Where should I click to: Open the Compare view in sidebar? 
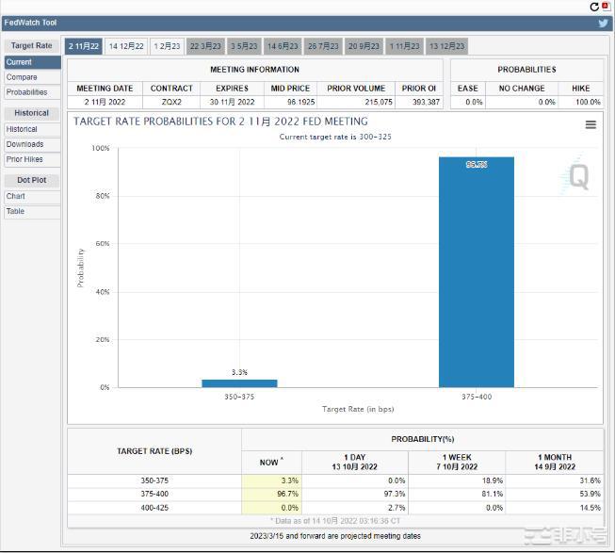pos(22,77)
